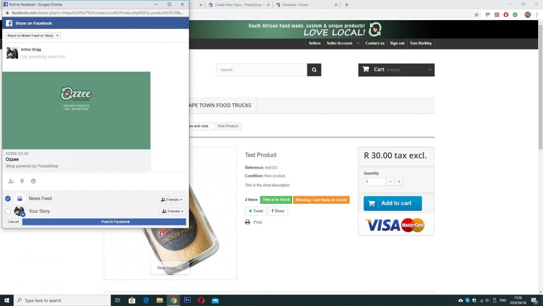Click the tag friends icon in share dialog
The image size is (543, 306).
[x=11, y=181]
